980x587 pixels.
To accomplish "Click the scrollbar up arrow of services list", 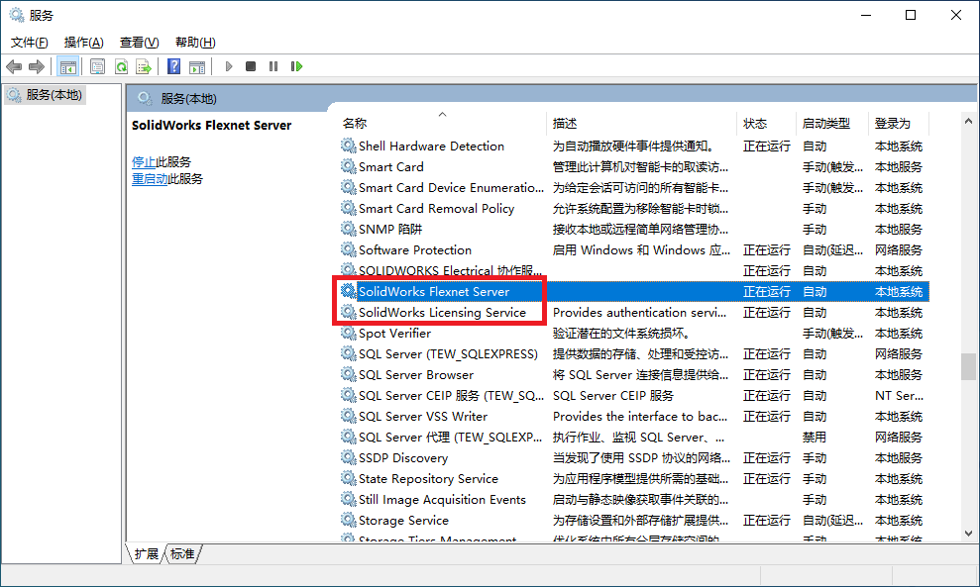I will pos(968,121).
